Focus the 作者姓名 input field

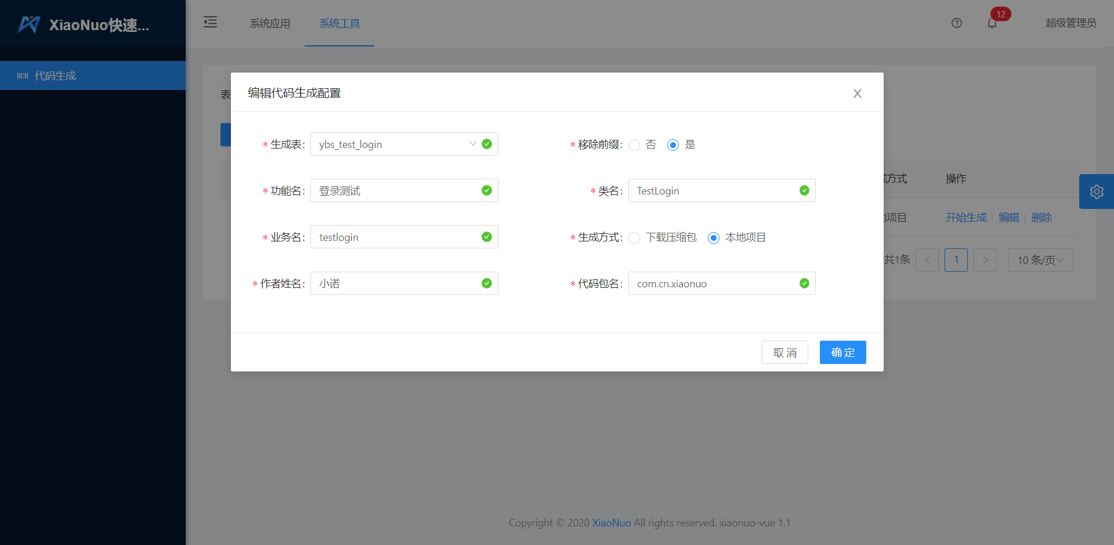404,283
